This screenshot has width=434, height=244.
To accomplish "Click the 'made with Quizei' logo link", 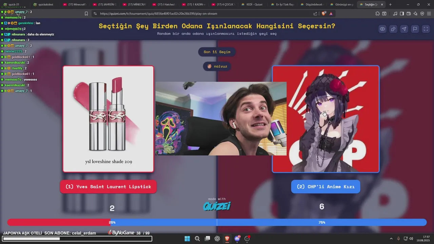I will (217, 204).
